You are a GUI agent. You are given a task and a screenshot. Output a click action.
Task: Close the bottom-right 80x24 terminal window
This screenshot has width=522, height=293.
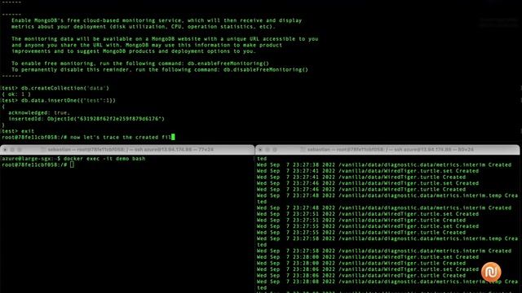pos(260,150)
